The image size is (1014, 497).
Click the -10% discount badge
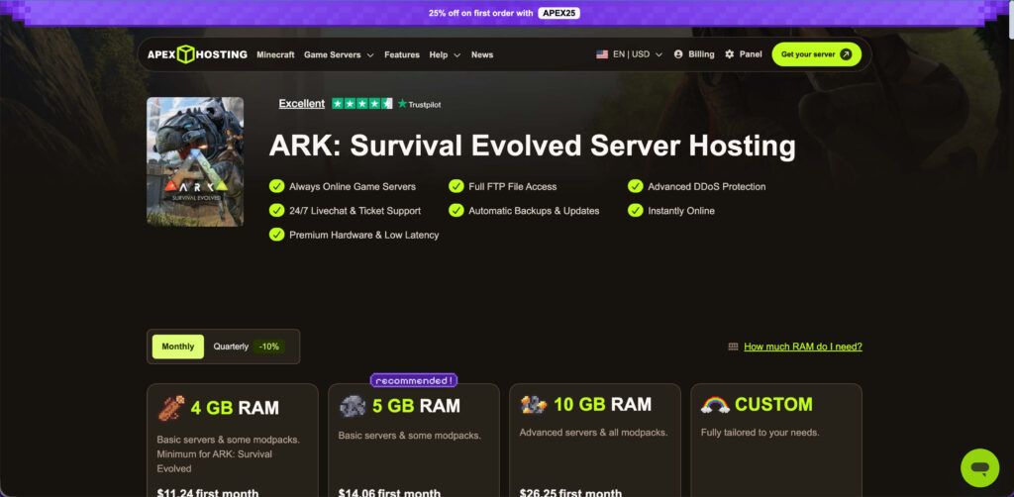[268, 347]
